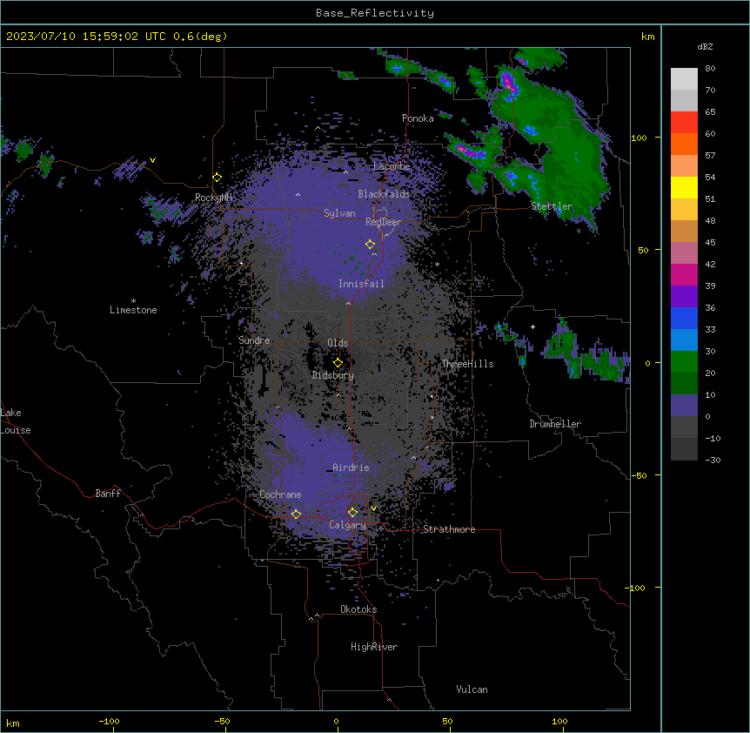The image size is (750, 733).
Task: Select the Sundre label
Action: (254, 340)
